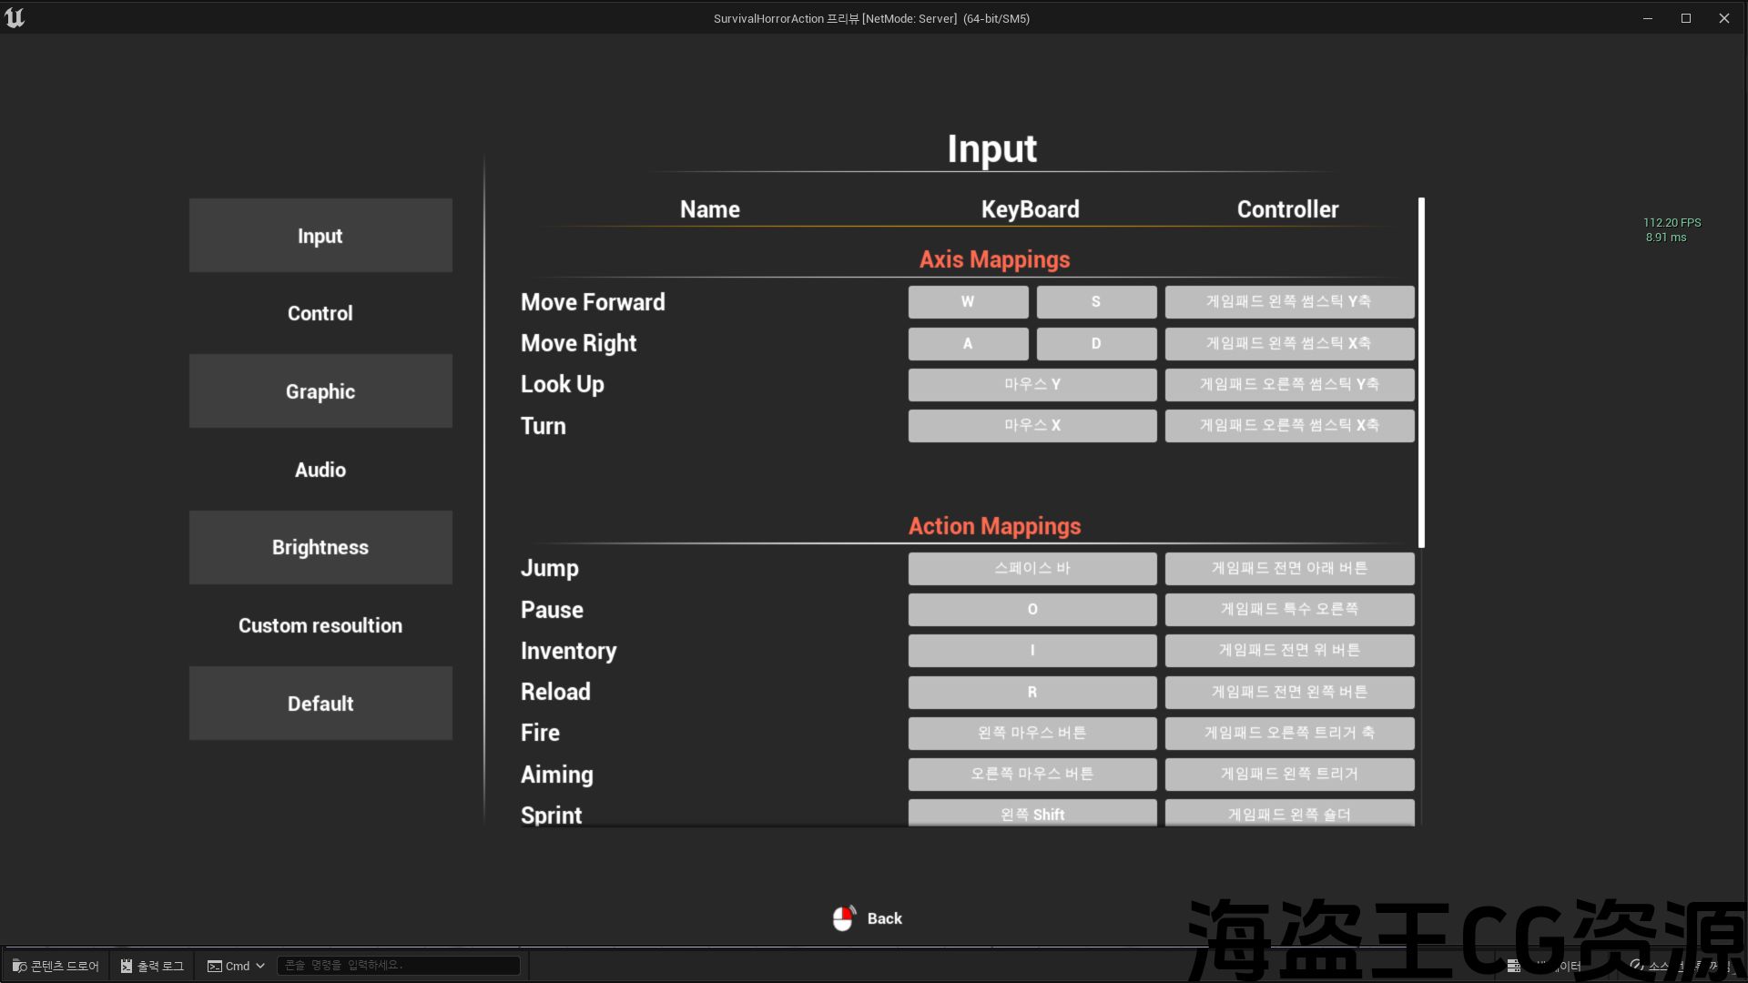Viewport: 1748px width, 983px height.
Task: Change Look Up keyboard binding 마우스 Y
Action: pyautogui.click(x=1032, y=384)
